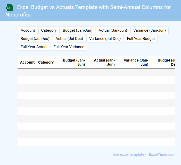Viewport: 181px width, 165px height.
Task: Select the Category tag chip
Action: (x=49, y=30)
